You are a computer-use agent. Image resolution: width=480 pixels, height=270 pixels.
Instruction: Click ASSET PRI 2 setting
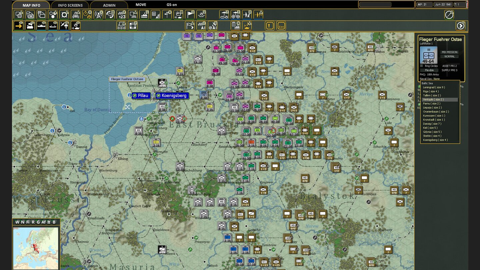click(449, 66)
